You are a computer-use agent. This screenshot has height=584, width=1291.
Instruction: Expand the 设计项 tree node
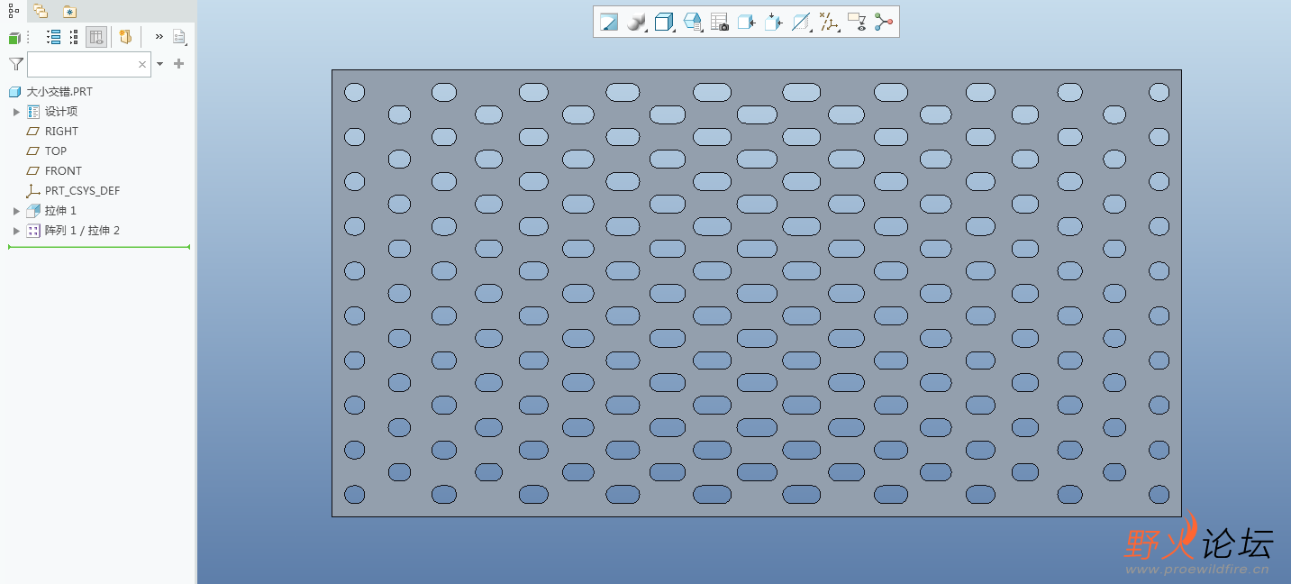click(16, 112)
